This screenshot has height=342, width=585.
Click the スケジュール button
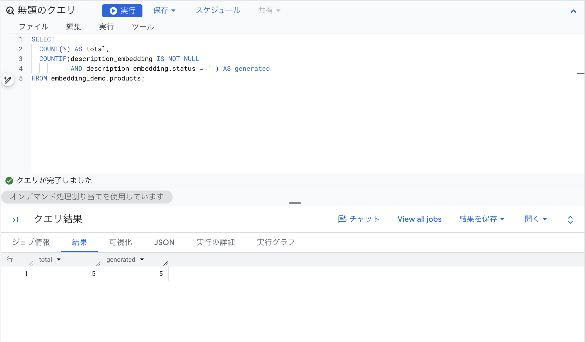click(218, 10)
